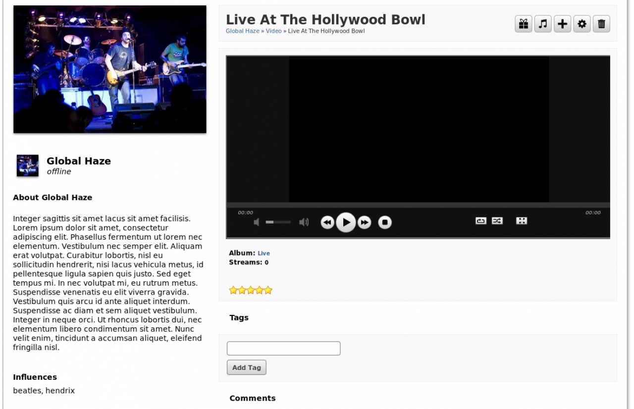
Task: Click the volume slider bar
Action: [278, 222]
